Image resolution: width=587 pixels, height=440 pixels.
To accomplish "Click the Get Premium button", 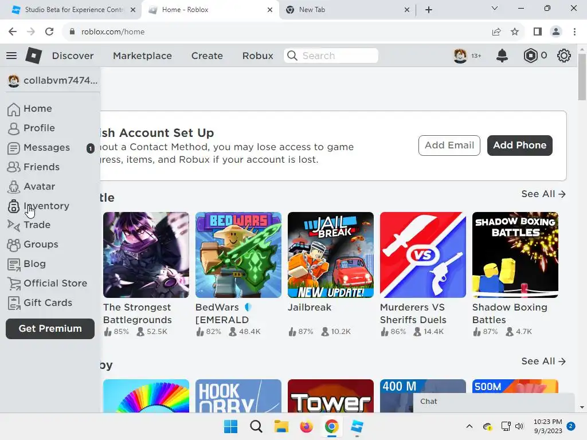I will pyautogui.click(x=50, y=329).
